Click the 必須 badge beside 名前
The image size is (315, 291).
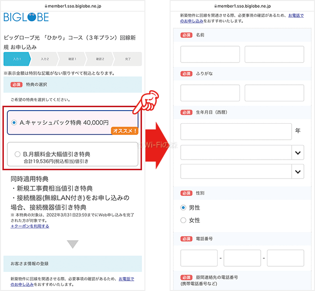pyautogui.click(x=186, y=35)
